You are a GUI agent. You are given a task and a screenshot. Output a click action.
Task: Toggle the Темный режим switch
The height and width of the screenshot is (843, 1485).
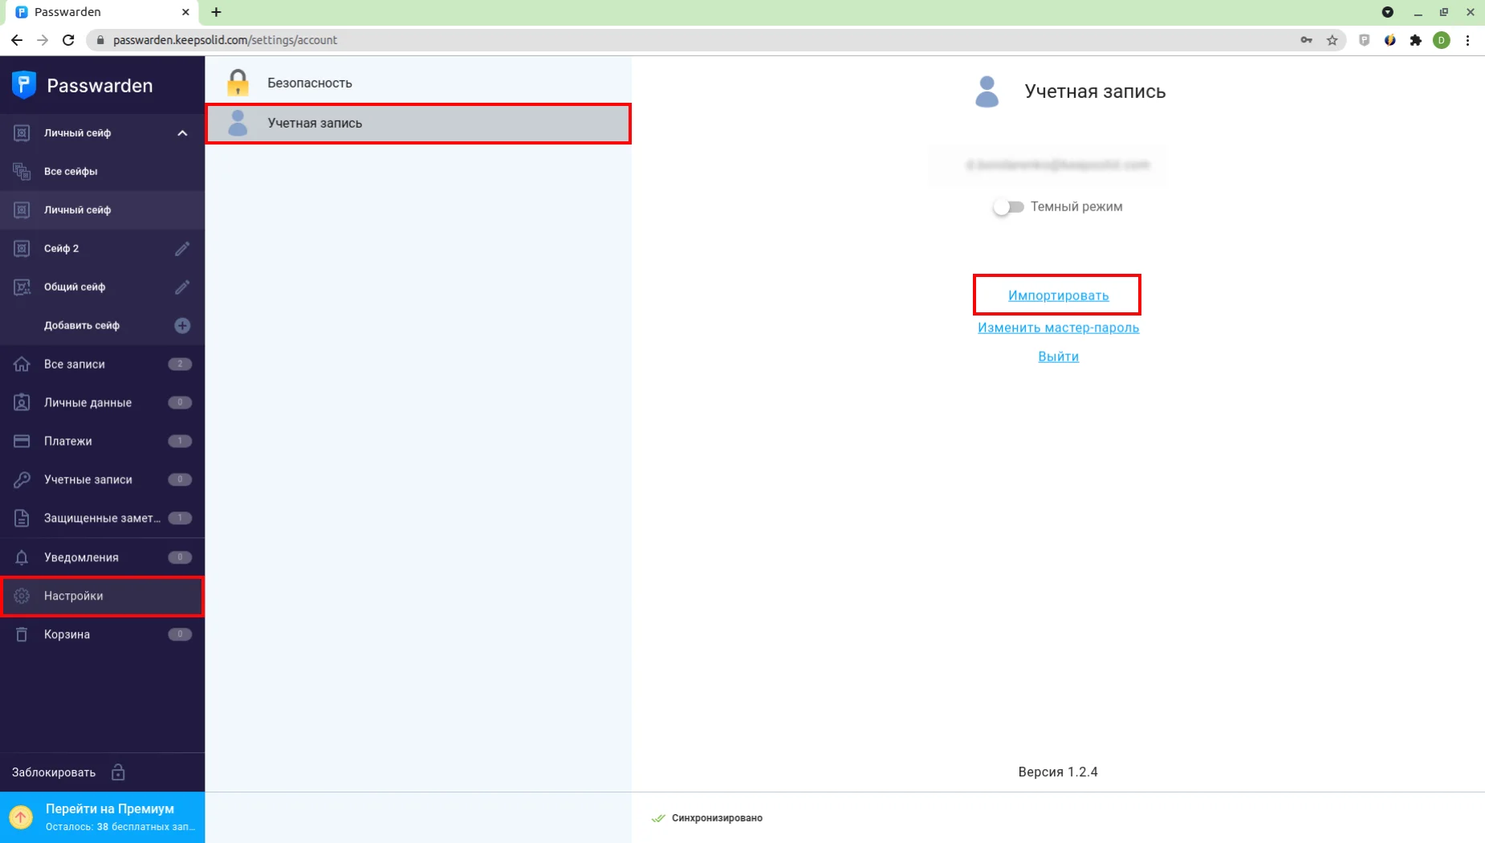(1008, 207)
